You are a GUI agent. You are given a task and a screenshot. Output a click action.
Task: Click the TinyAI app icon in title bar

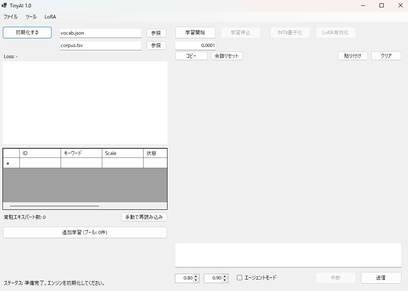4,5
